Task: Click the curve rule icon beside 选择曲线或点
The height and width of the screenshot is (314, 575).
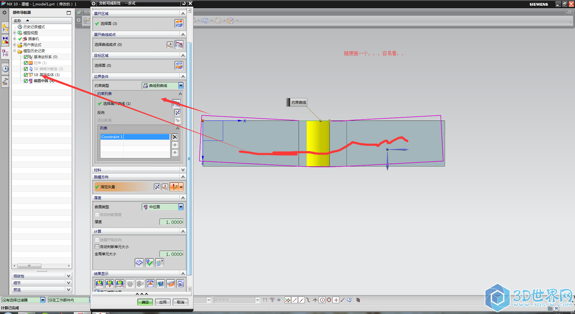Action: [179, 45]
